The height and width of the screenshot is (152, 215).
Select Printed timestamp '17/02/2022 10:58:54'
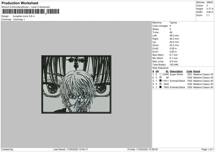pyautogui.click(x=147, y=149)
